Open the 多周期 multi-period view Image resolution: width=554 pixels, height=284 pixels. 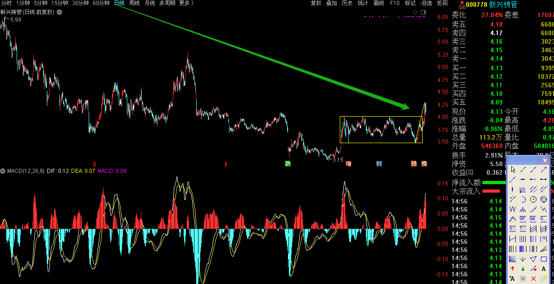click(167, 3)
